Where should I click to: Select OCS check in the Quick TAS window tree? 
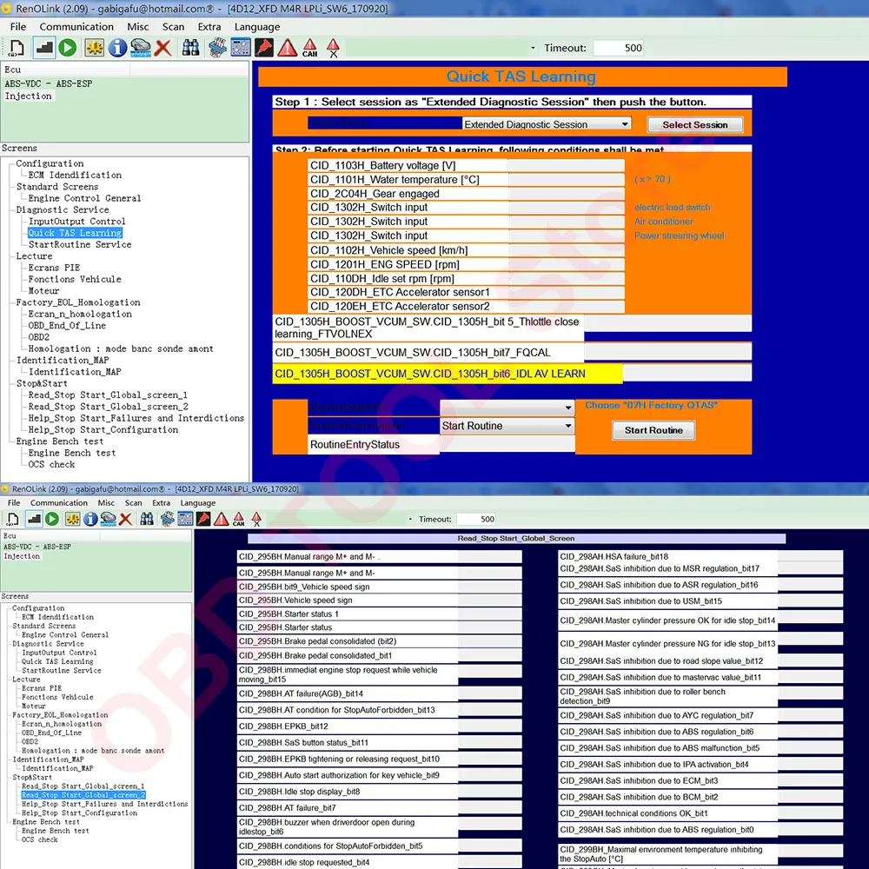pos(51,464)
